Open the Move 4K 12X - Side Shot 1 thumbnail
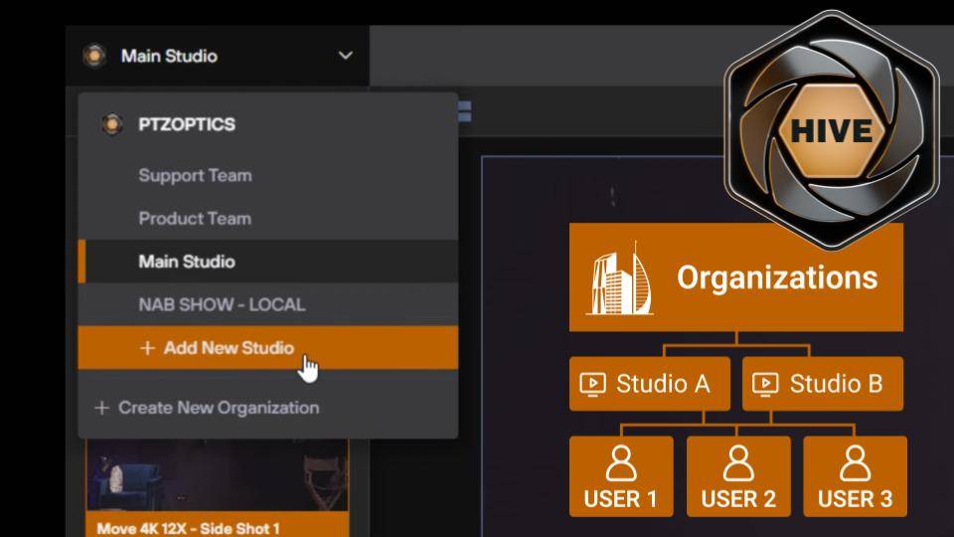Viewport: 954px width, 537px height. coord(218,475)
